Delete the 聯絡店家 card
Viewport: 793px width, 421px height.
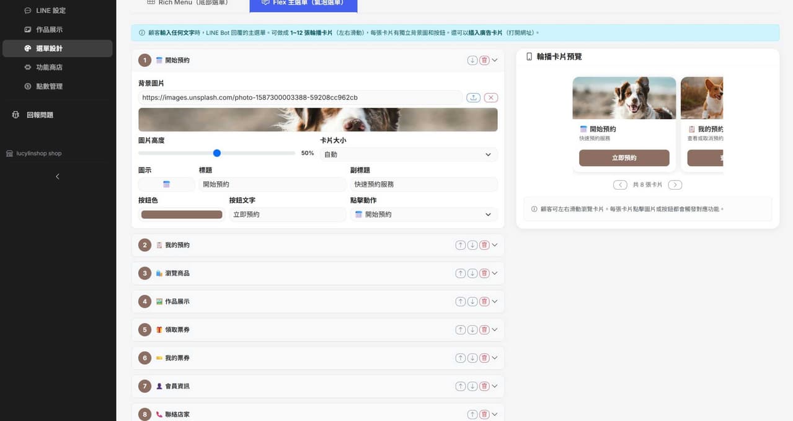484,414
